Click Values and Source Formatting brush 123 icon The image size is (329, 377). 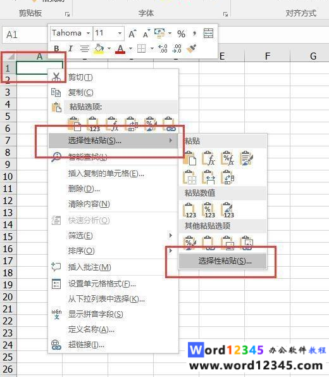pos(228,210)
